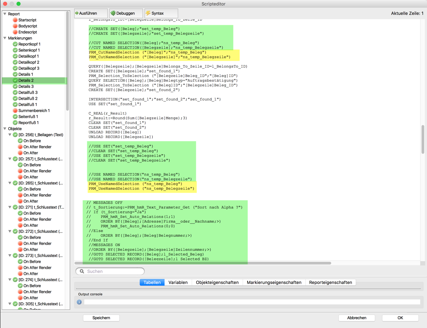Viewport: 427px width, 328px height.
Task: Click the red status icon beside Summenbereich 1
Action: click(15, 111)
